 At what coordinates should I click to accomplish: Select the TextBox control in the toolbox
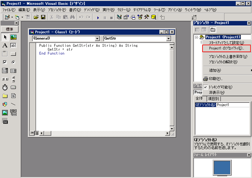point(13,45)
